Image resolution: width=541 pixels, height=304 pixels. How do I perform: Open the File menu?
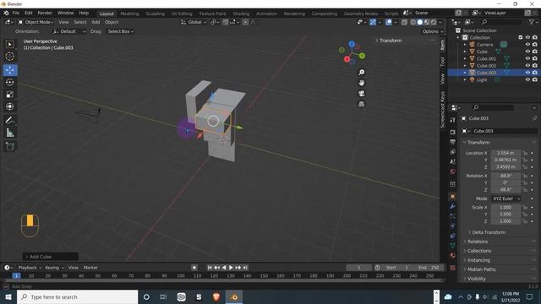[16, 14]
